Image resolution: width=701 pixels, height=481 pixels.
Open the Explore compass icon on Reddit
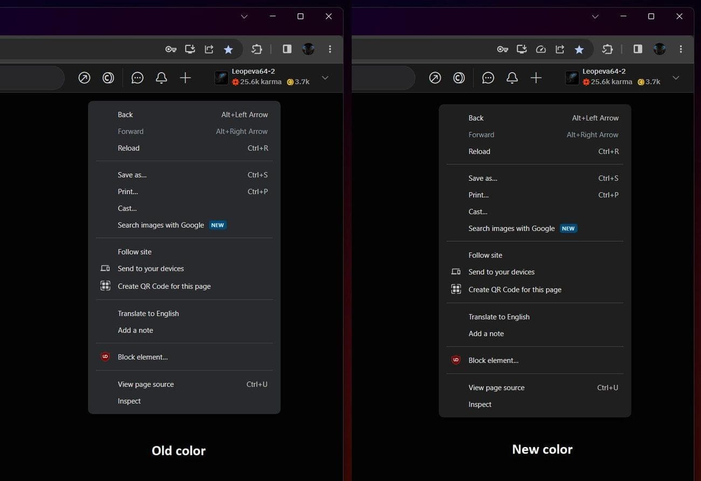click(84, 78)
